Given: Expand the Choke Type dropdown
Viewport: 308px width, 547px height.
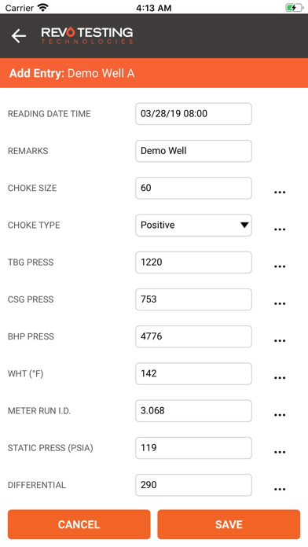Looking at the screenshot, I should [x=193, y=225].
